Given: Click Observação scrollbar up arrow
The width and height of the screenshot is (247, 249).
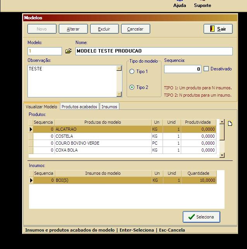Looking at the screenshot, I should 119,68.
